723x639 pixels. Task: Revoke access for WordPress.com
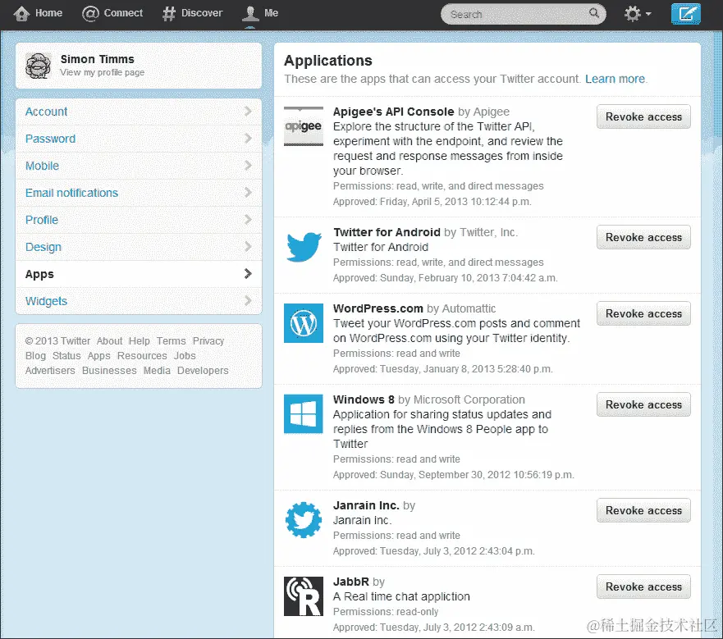coord(643,313)
